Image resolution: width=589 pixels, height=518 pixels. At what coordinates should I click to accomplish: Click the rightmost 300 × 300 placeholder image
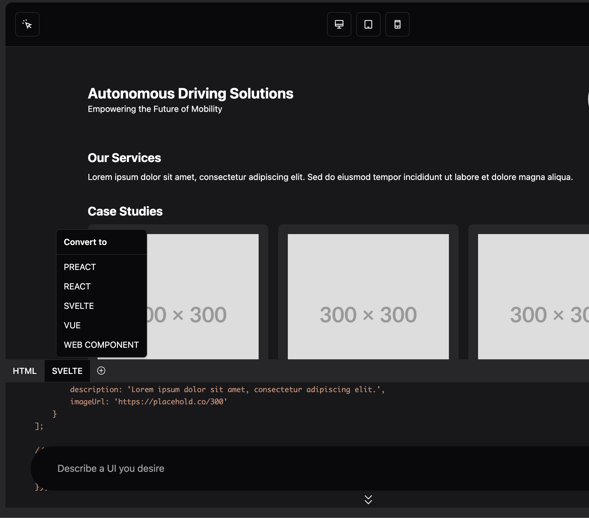click(x=533, y=297)
